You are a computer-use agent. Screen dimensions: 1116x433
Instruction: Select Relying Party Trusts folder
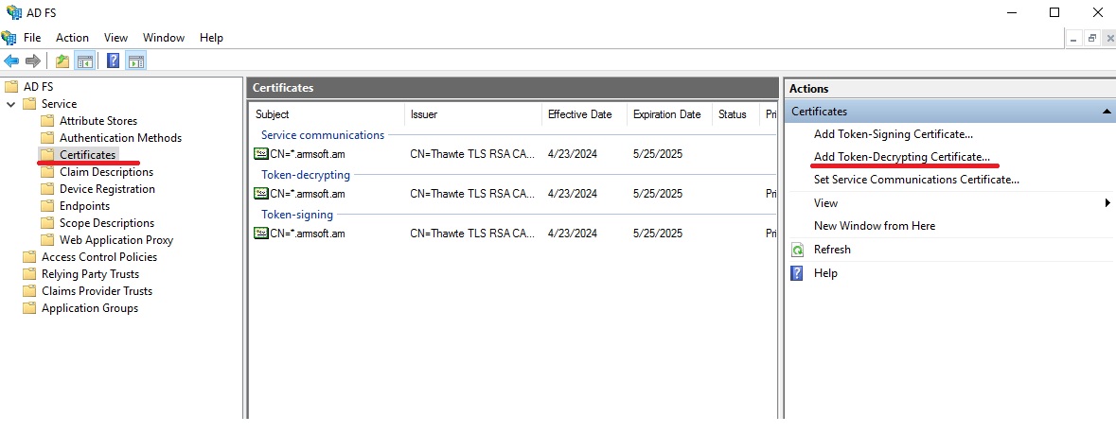coord(90,274)
